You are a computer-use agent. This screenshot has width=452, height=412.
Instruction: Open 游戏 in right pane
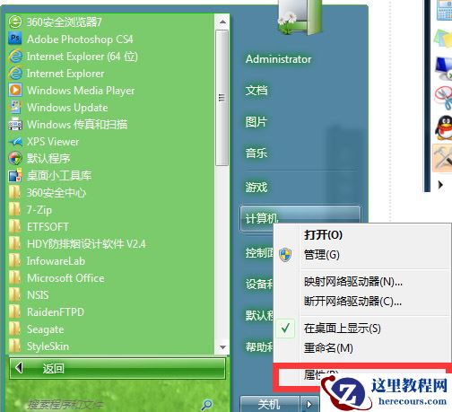click(x=256, y=188)
